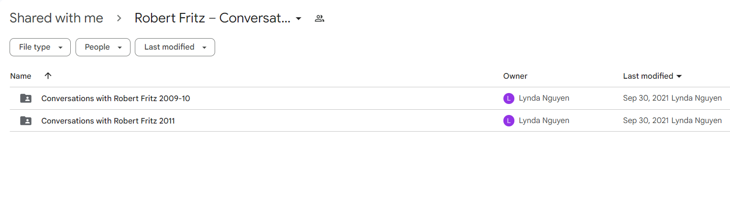Click breadcrumb chevron after Shared with me
Image resolution: width=730 pixels, height=197 pixels.
(x=119, y=19)
